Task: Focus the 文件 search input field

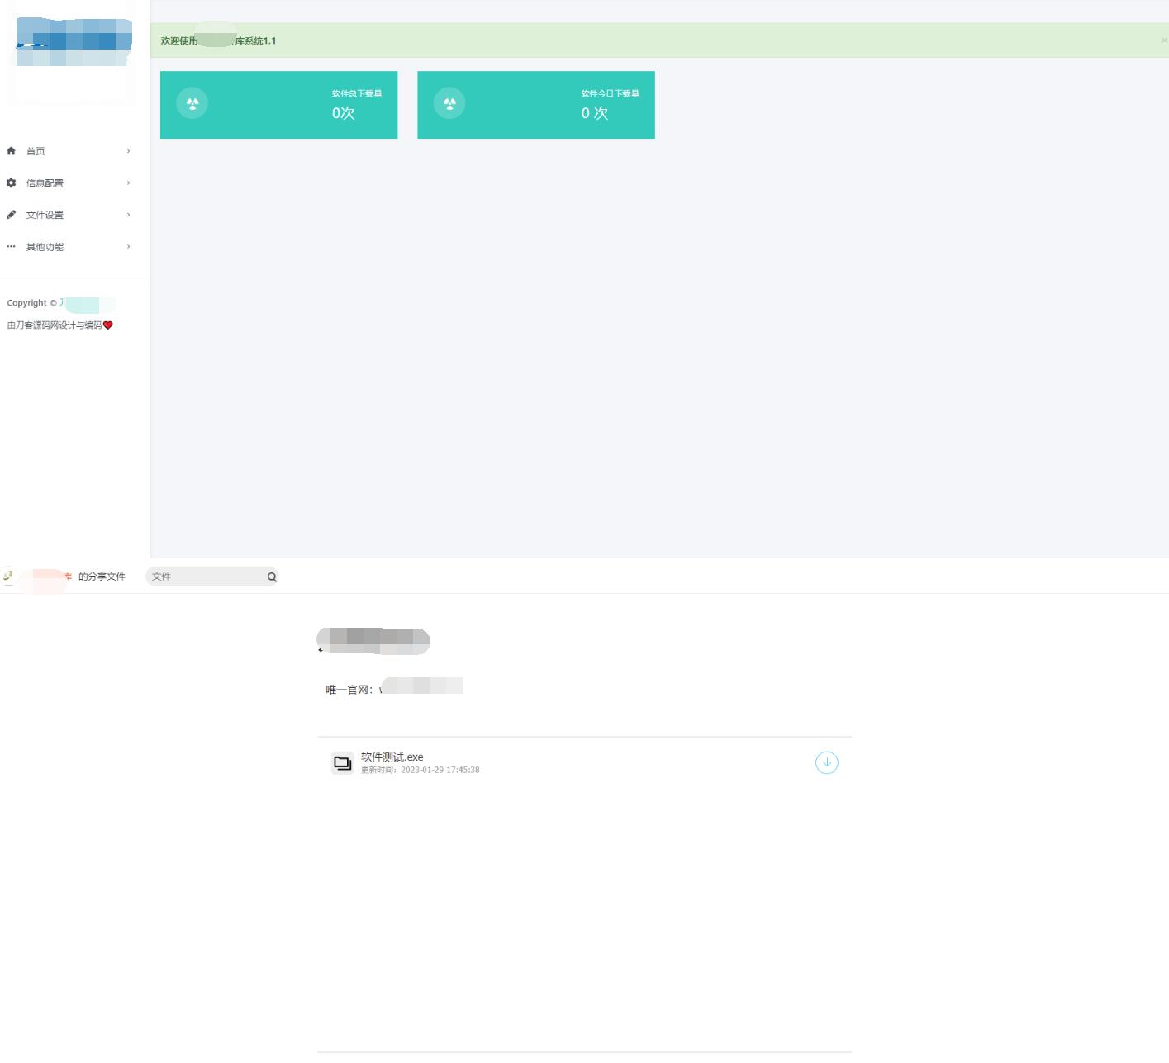Action: click(x=205, y=577)
